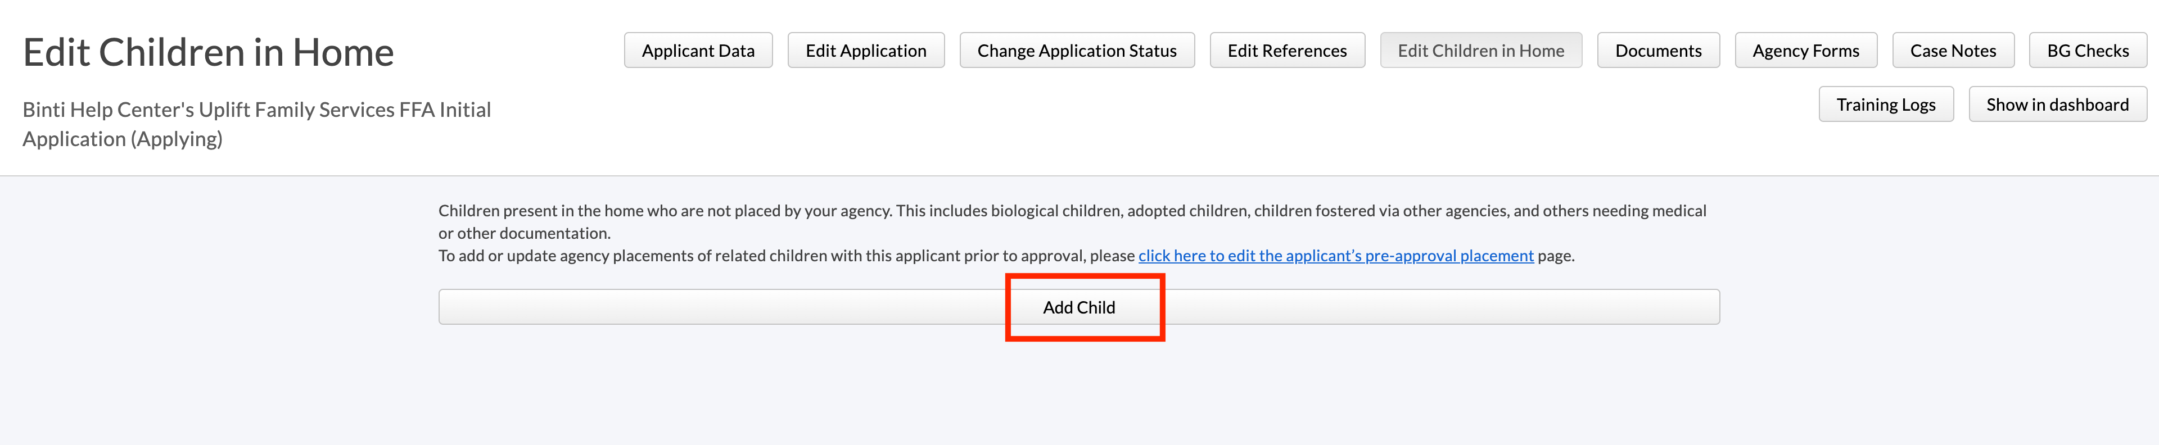Screen dimensions: 2159x445
Task: Review references via Edit References
Action: pos(1286,50)
